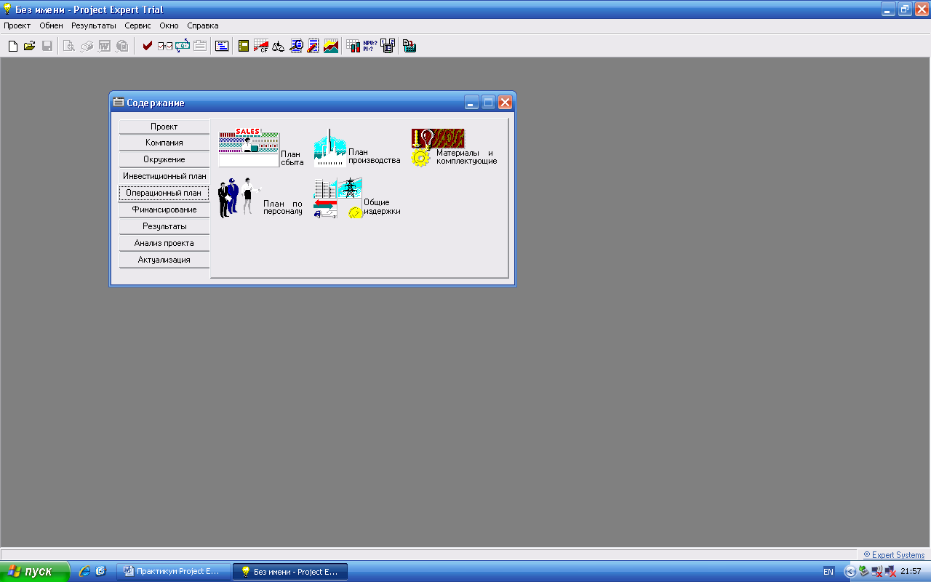Open the NPV/PI analysis toolbar icon
The width and height of the screenshot is (931, 582).
tap(370, 46)
